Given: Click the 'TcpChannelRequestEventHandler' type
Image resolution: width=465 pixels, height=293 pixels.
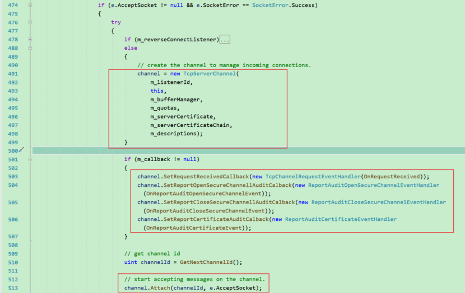Looking at the screenshot, I should click(x=313, y=176).
